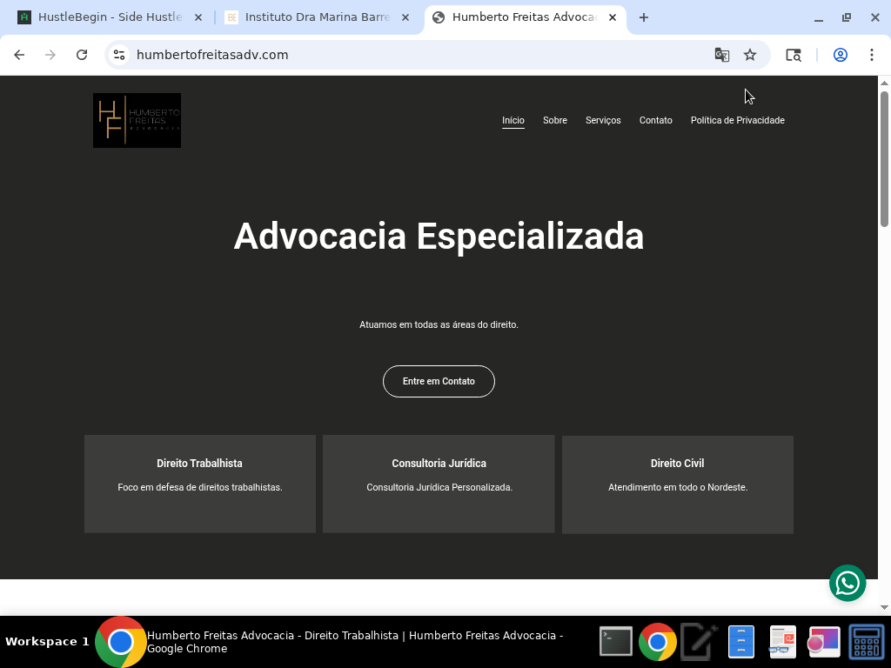Switch to the HustleBegin tab
This screenshot has width=891, height=668.
(103, 17)
